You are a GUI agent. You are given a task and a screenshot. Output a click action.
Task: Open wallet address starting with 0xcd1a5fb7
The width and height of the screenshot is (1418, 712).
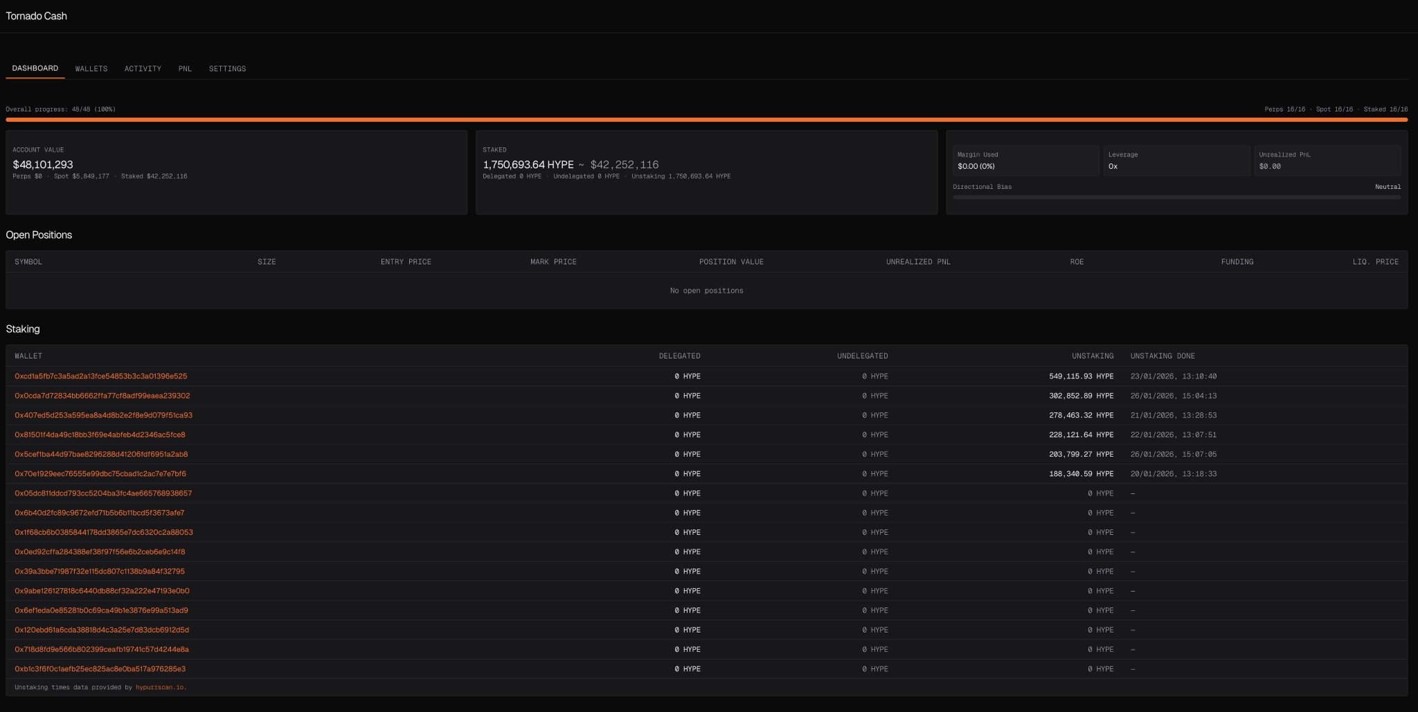[100, 376]
